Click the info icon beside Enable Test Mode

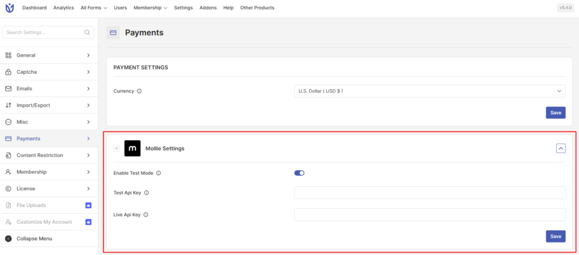tap(158, 173)
